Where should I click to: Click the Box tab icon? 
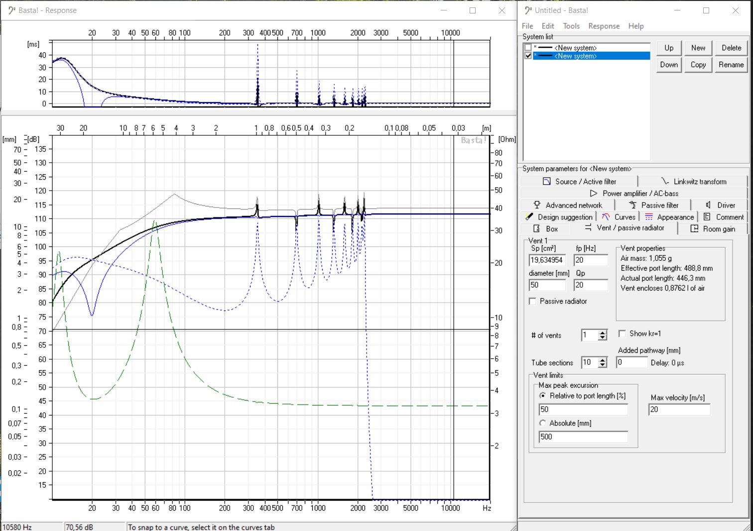[x=536, y=229]
